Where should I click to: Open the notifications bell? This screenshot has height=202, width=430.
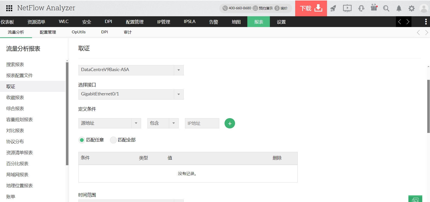[399, 9]
